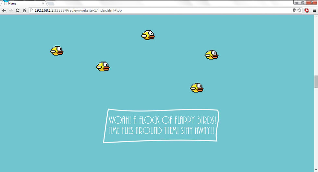
Task: Close the Home tab with its X
Action: [x=43, y=4]
